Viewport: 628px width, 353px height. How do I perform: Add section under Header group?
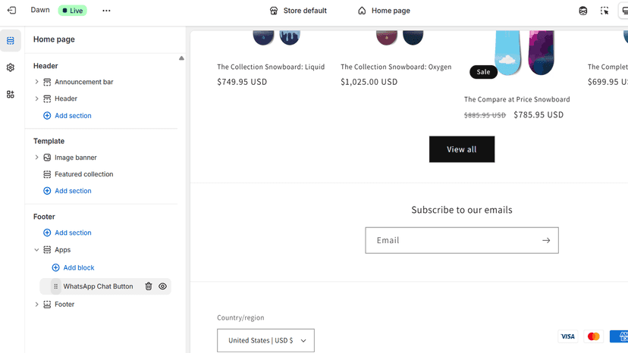[68, 116]
